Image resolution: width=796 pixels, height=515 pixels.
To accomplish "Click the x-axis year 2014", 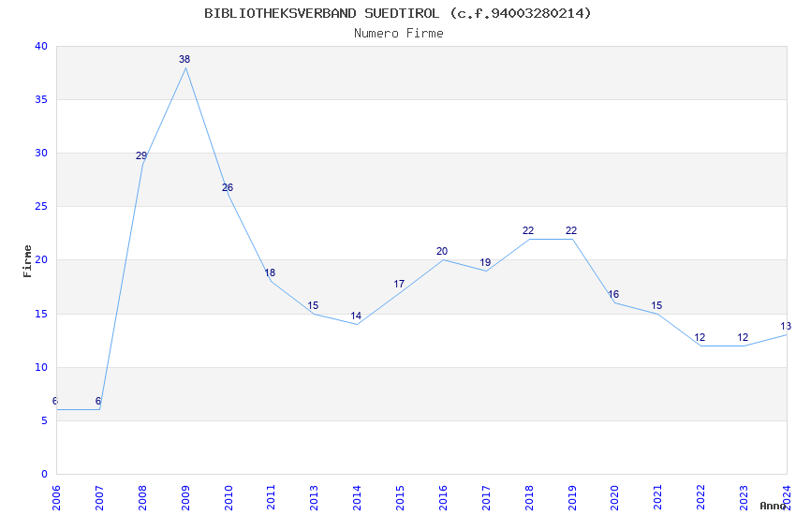I will [357, 497].
